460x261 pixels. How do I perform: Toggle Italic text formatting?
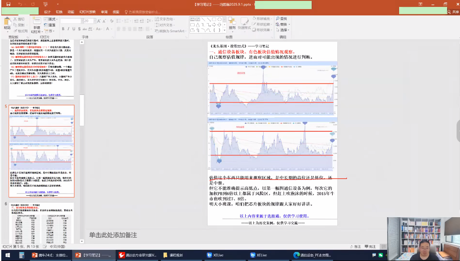click(68, 29)
